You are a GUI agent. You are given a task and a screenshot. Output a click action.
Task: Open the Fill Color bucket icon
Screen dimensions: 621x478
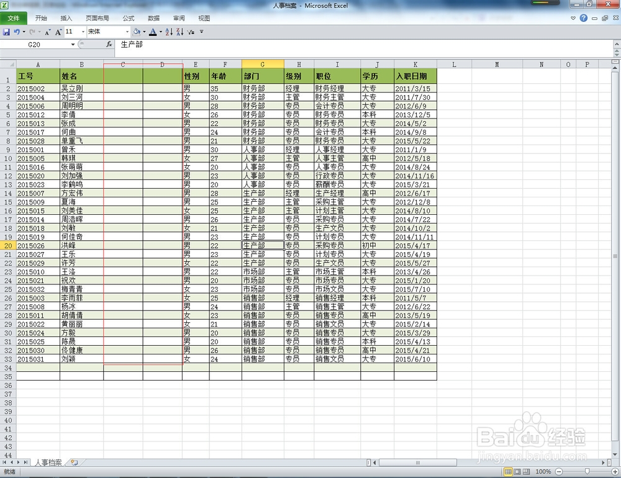tap(136, 32)
